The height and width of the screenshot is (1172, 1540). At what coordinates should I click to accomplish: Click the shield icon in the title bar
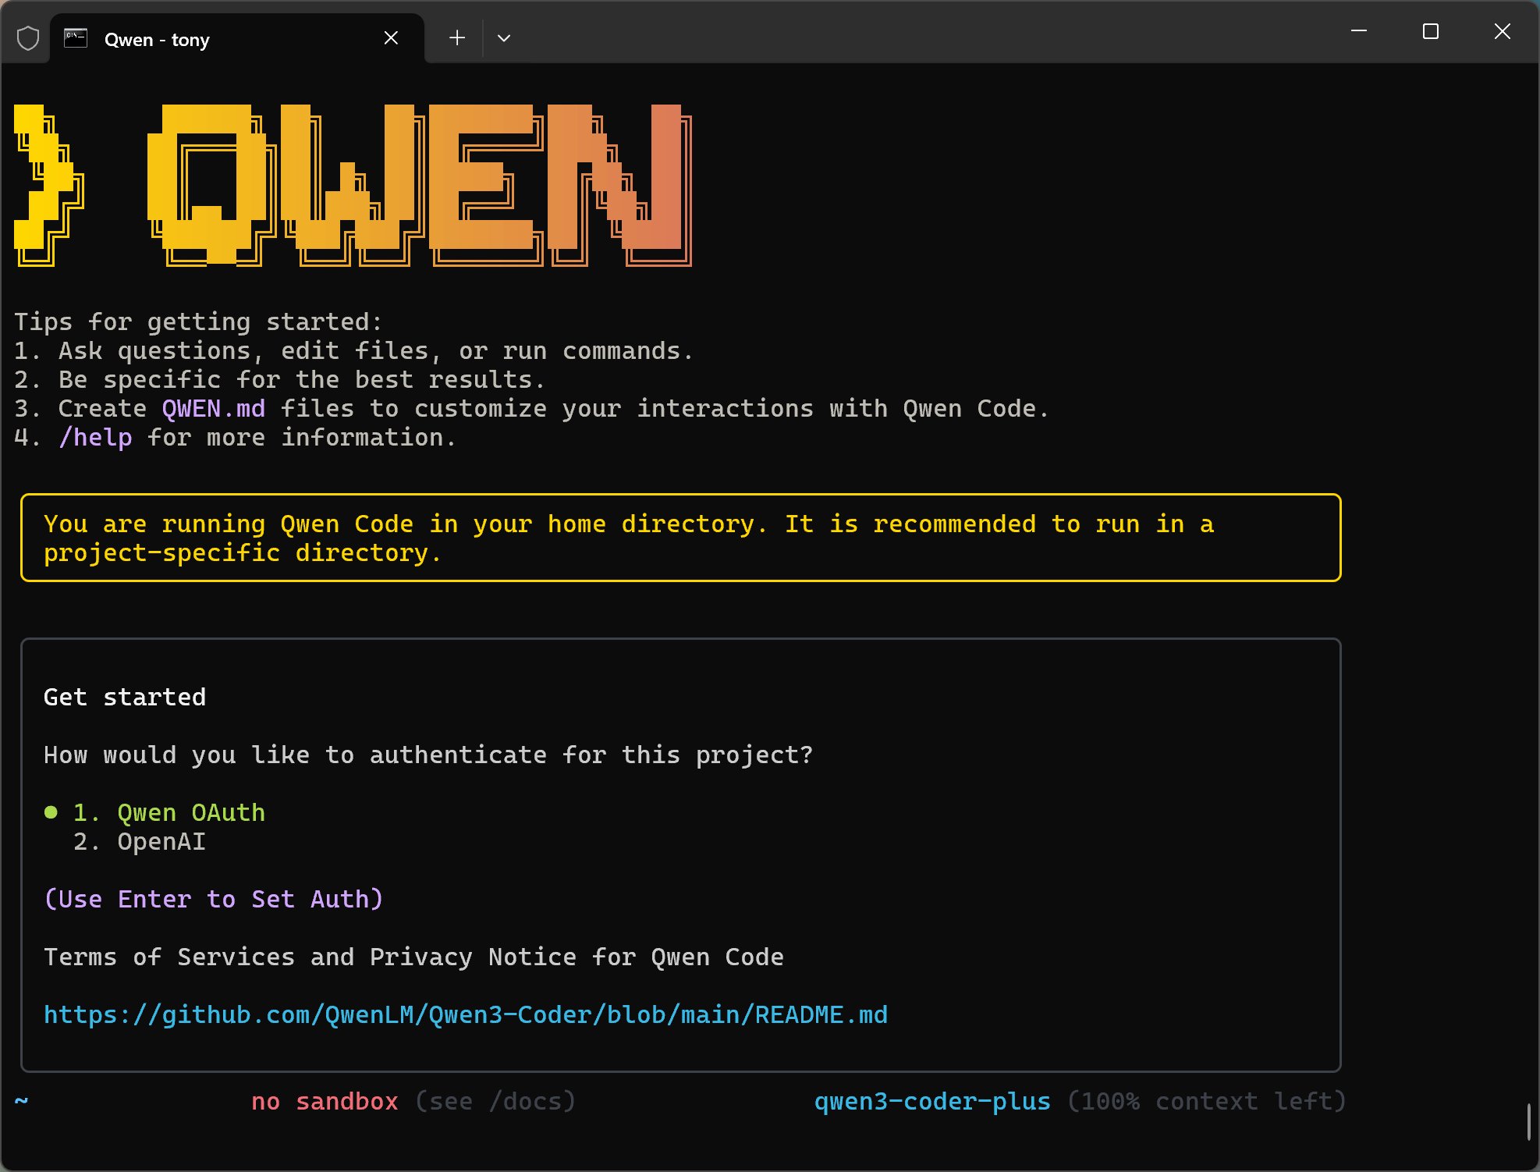(28, 38)
